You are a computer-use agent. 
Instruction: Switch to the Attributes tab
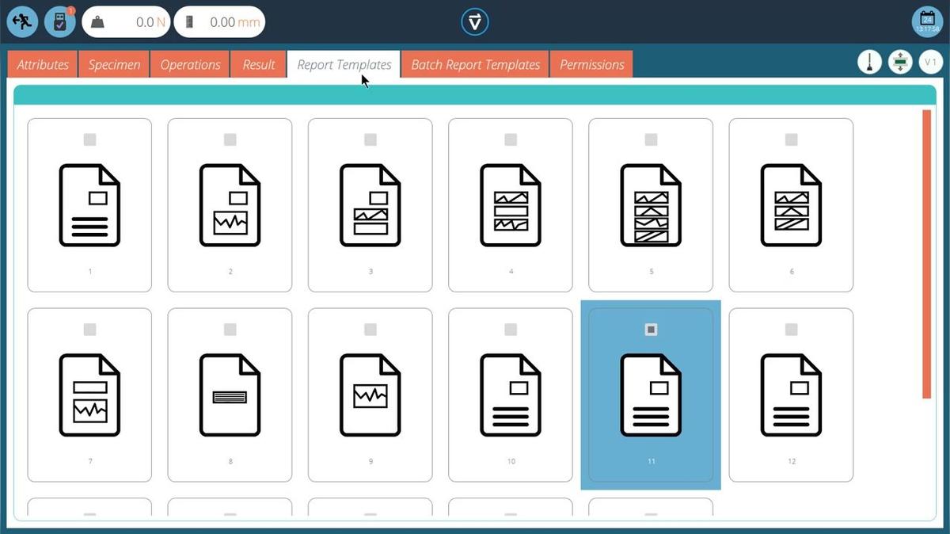[x=43, y=65]
